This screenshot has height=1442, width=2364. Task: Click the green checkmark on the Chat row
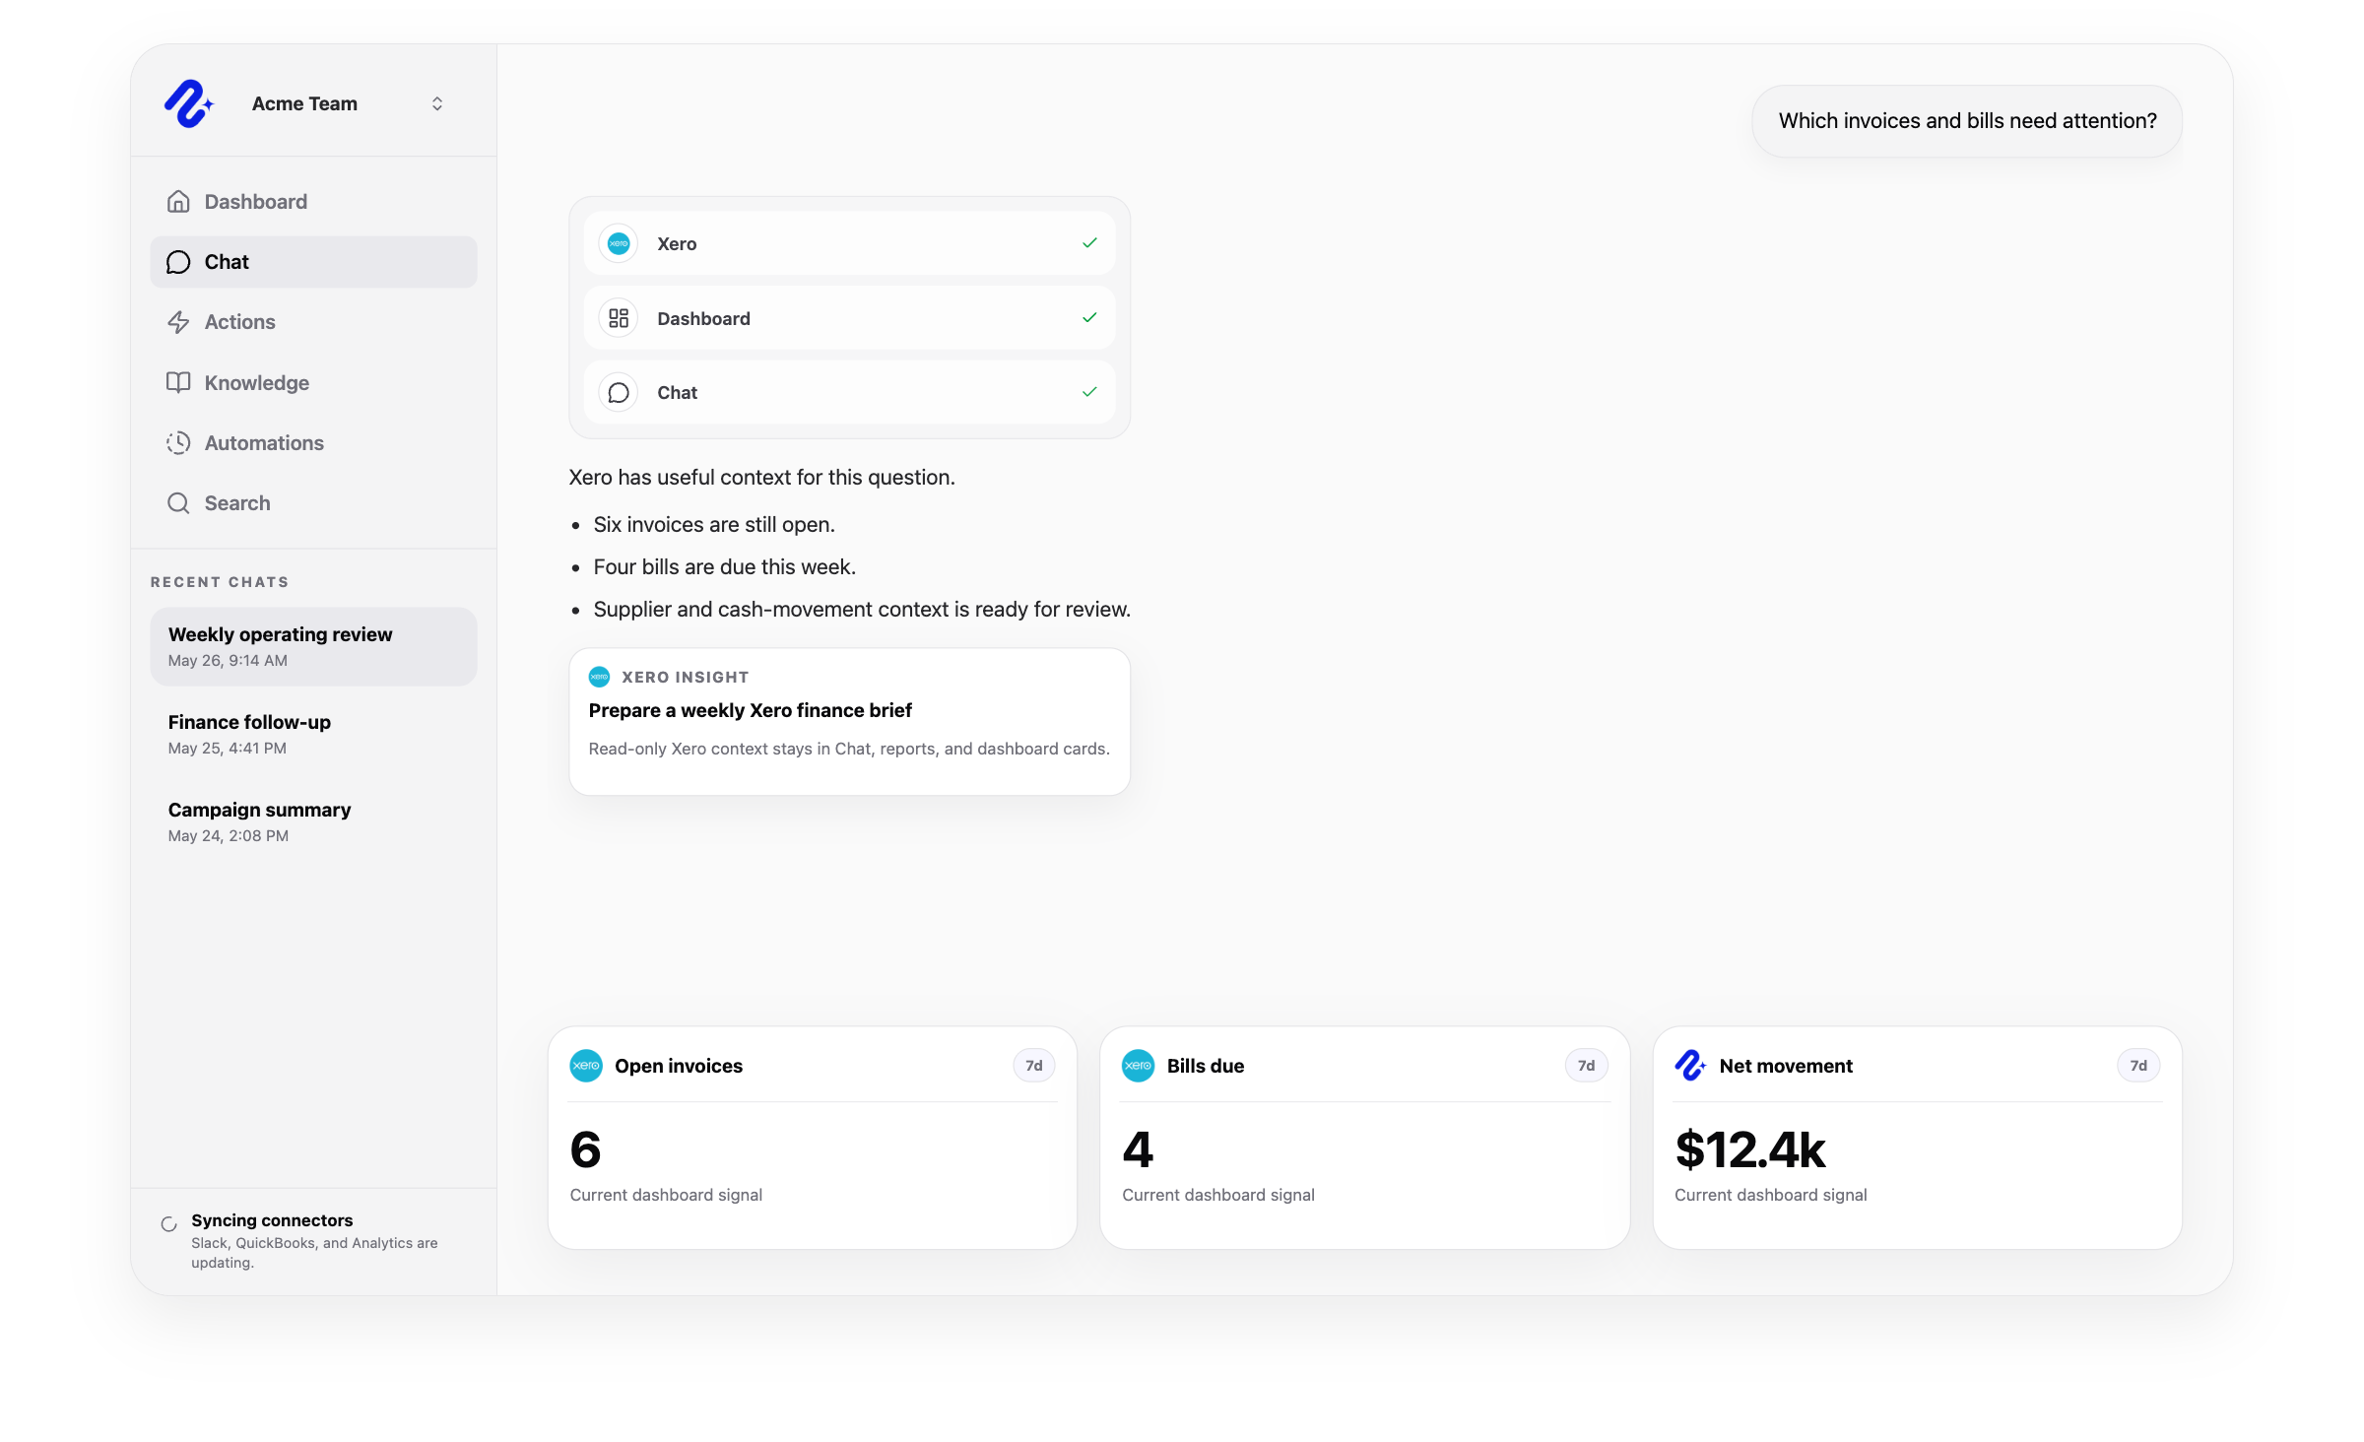(1089, 392)
